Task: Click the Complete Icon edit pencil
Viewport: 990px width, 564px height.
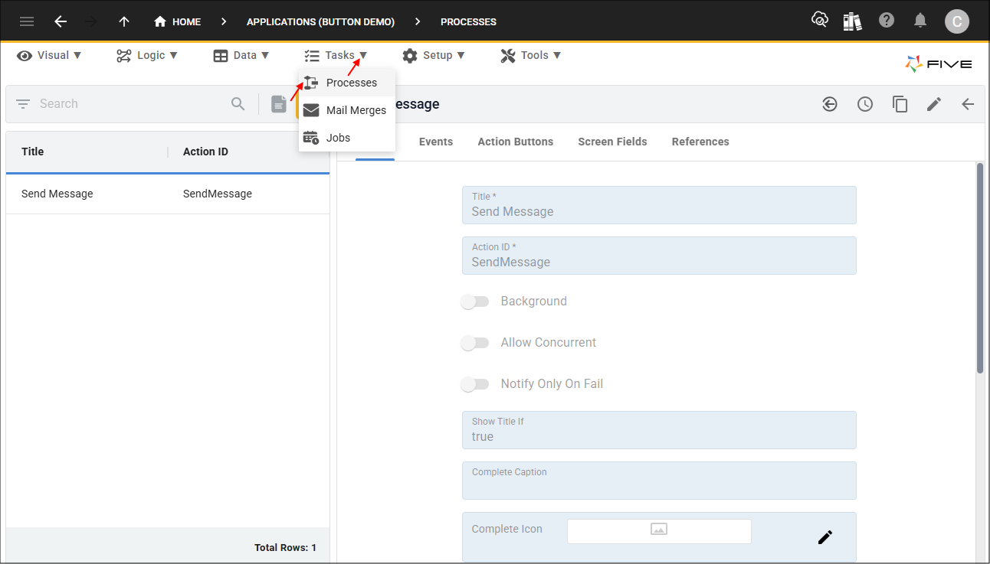Action: click(825, 537)
